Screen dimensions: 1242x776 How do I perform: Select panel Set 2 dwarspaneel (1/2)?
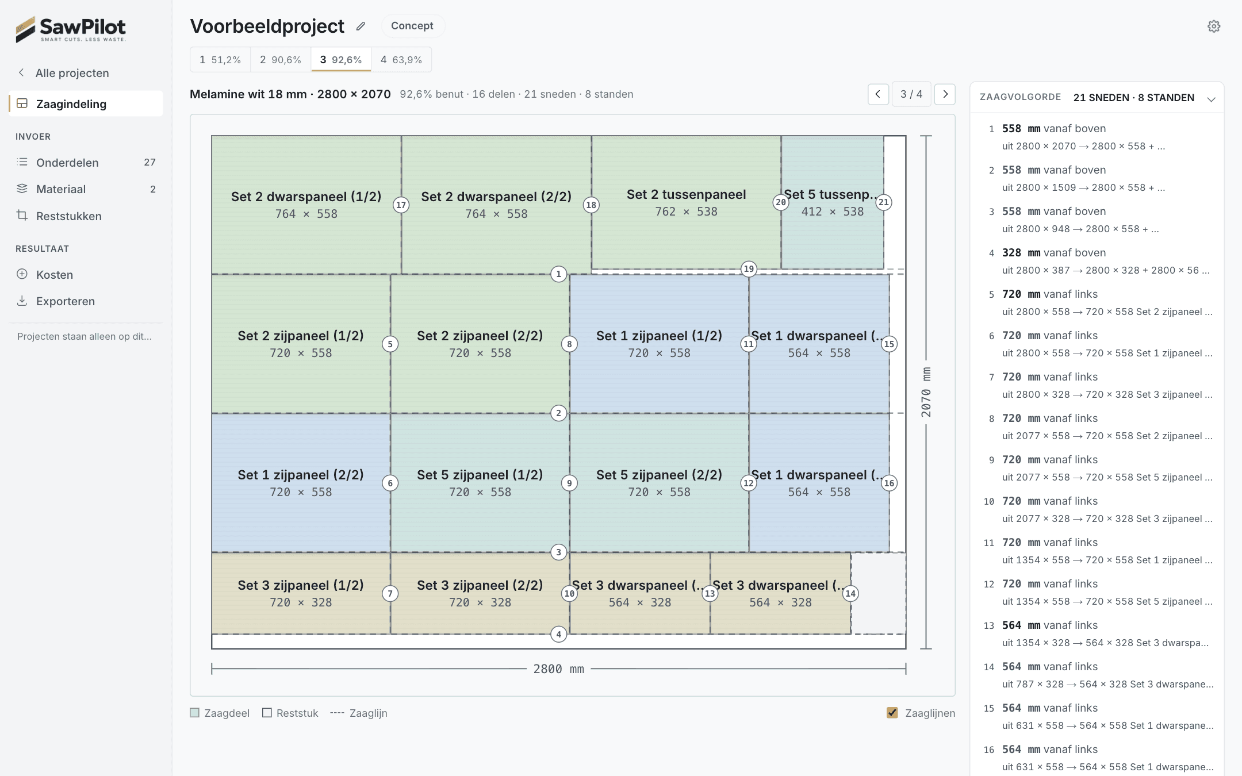tap(306, 205)
